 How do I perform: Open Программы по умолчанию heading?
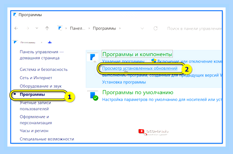(x=138, y=93)
